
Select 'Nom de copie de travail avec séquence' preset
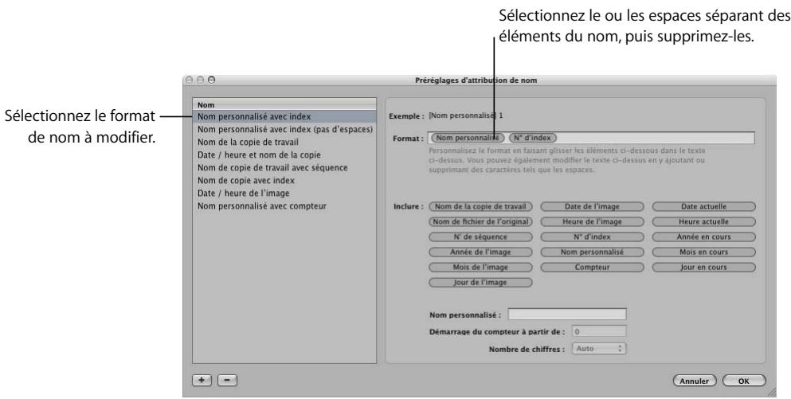(x=284, y=167)
